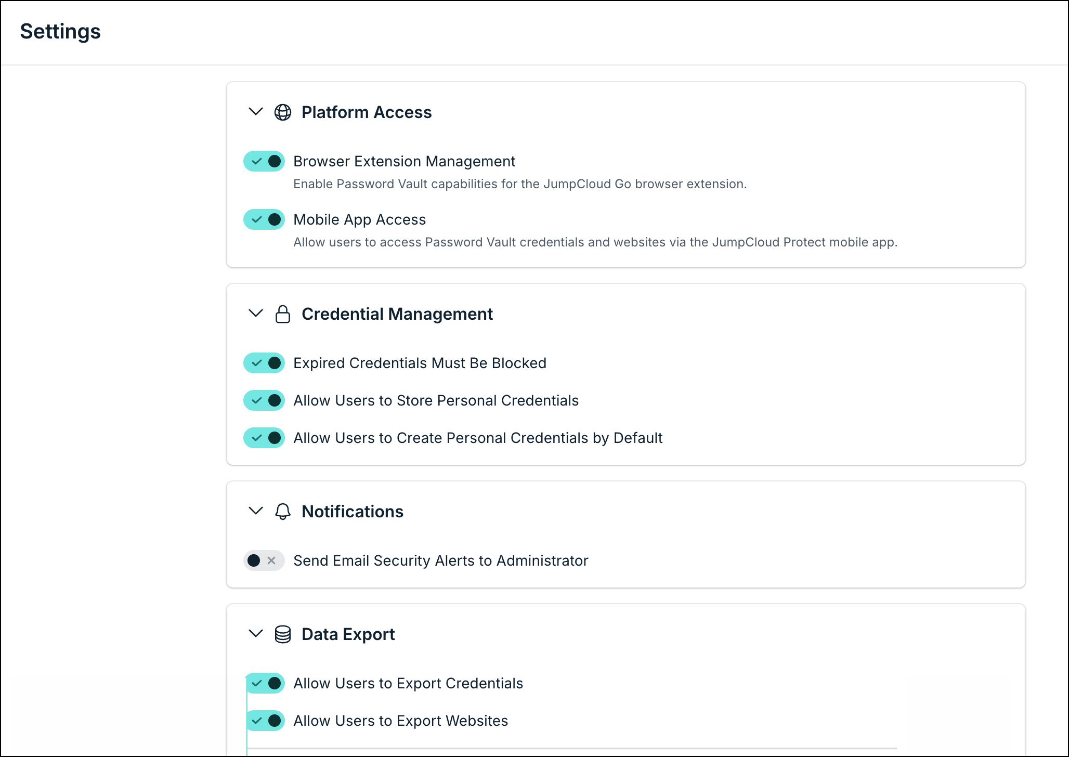
Task: Toggle Allow Users to Export Websites switch
Action: 264,721
